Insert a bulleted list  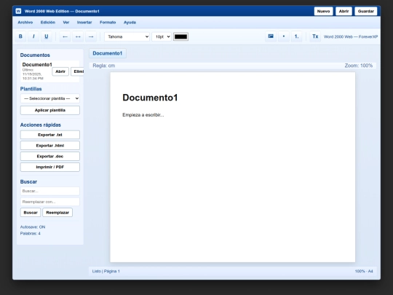pos(284,36)
